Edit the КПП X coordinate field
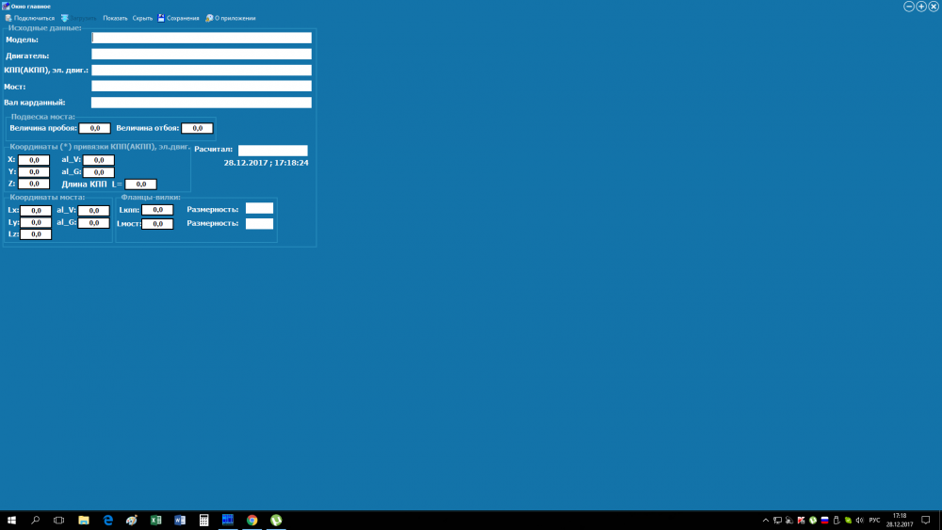Image resolution: width=942 pixels, height=530 pixels. point(34,160)
